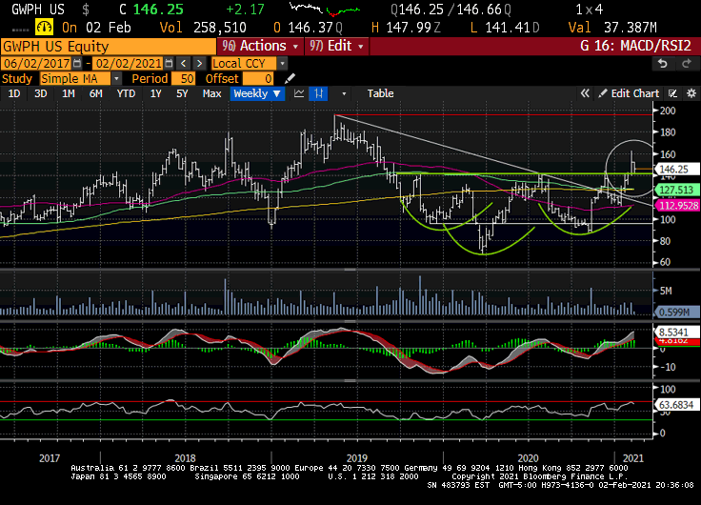
Task: Click the GWPH US Equity security field
Action: click(109, 47)
